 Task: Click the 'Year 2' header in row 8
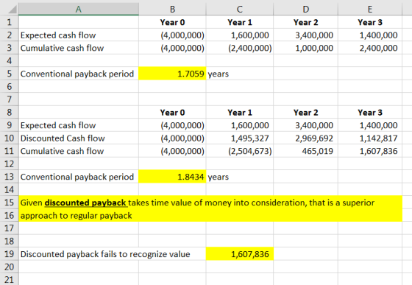click(x=305, y=113)
